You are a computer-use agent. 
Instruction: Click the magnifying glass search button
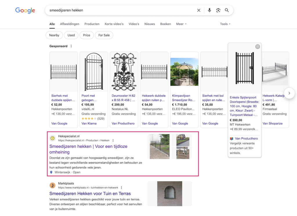227,10
